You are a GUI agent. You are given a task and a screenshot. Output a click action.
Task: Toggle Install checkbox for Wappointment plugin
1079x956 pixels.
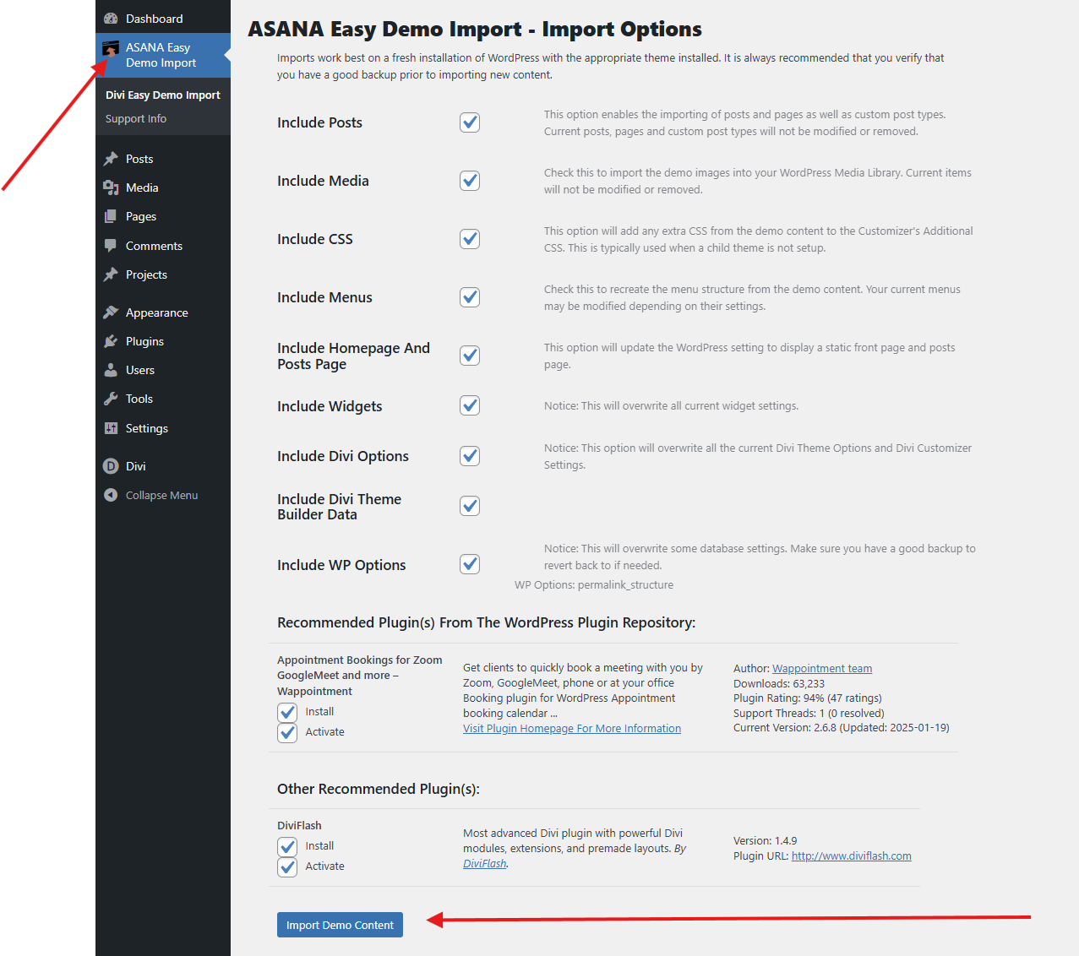coord(287,712)
